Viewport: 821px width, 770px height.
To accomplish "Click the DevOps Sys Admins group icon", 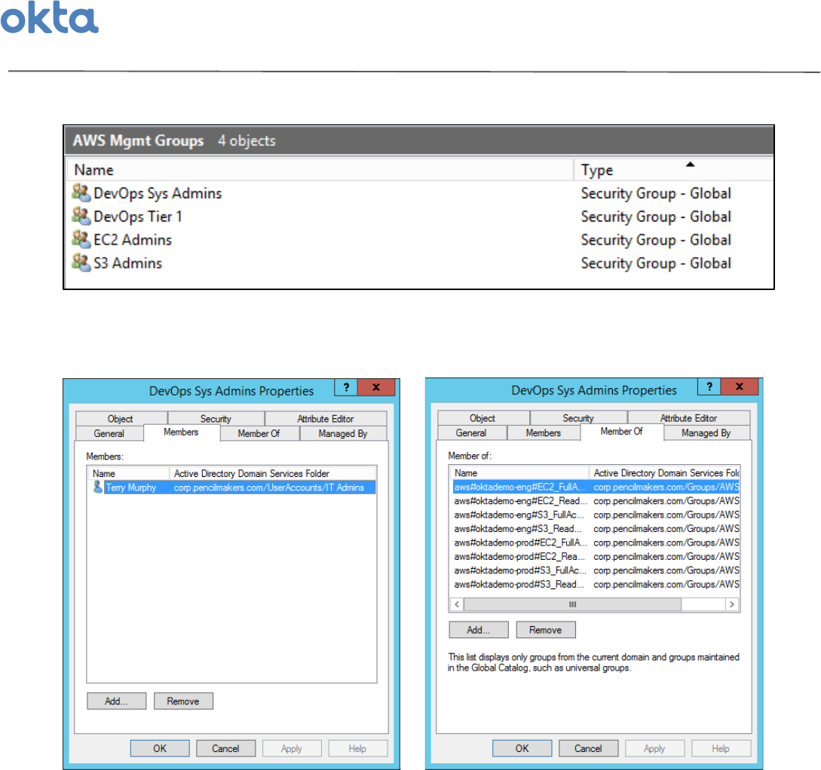I will [x=81, y=193].
